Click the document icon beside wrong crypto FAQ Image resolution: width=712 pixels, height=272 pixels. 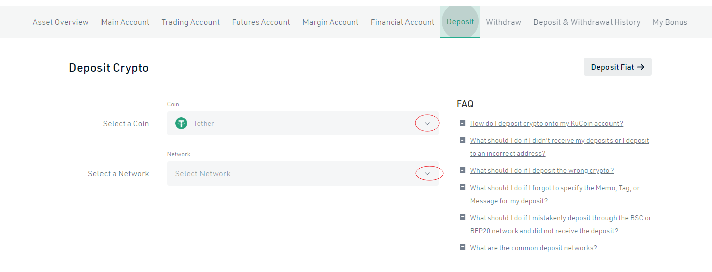(463, 170)
